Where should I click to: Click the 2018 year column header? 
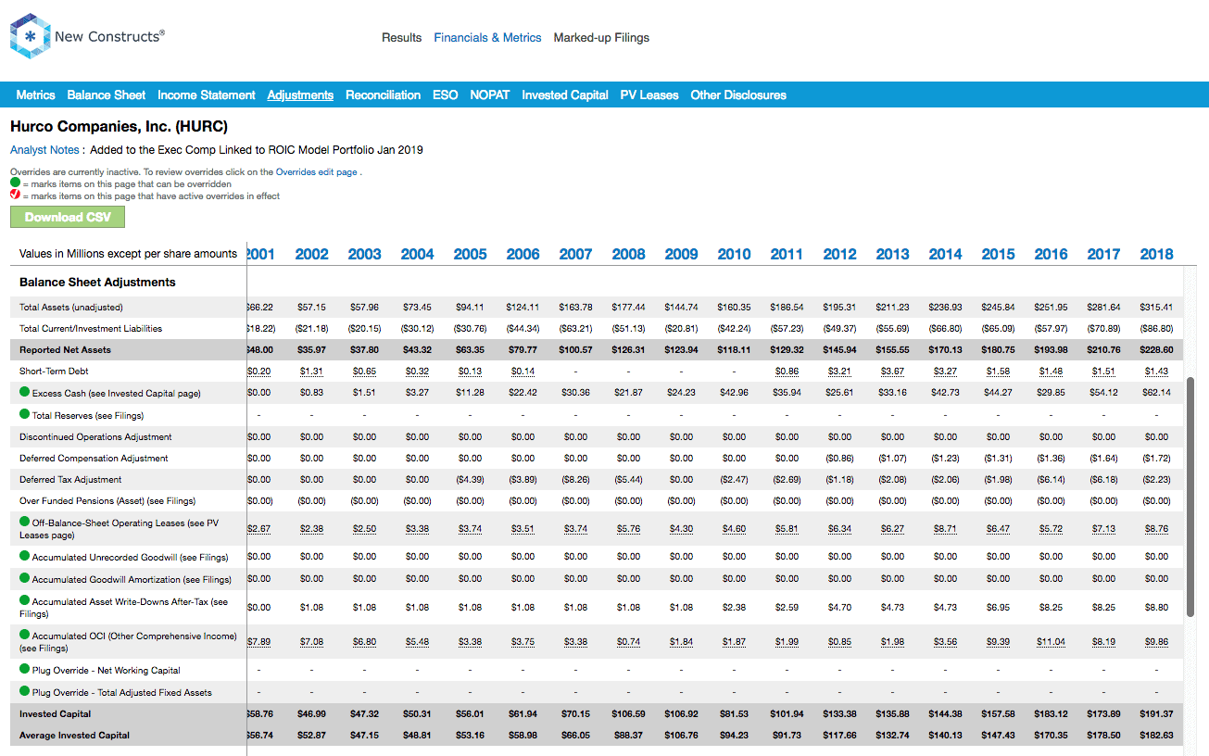point(1157,254)
